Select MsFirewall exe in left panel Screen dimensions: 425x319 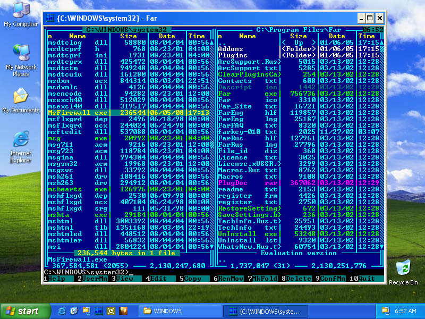click(x=78, y=113)
